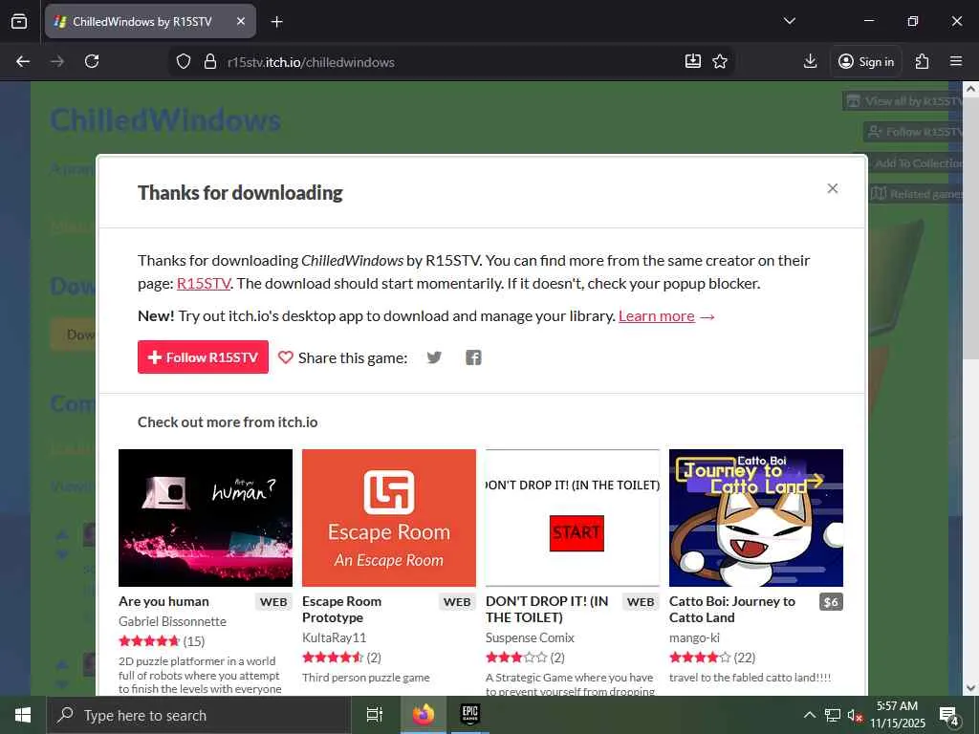Open the extensions puzzle icon
The height and width of the screenshot is (734, 979).
click(x=922, y=61)
